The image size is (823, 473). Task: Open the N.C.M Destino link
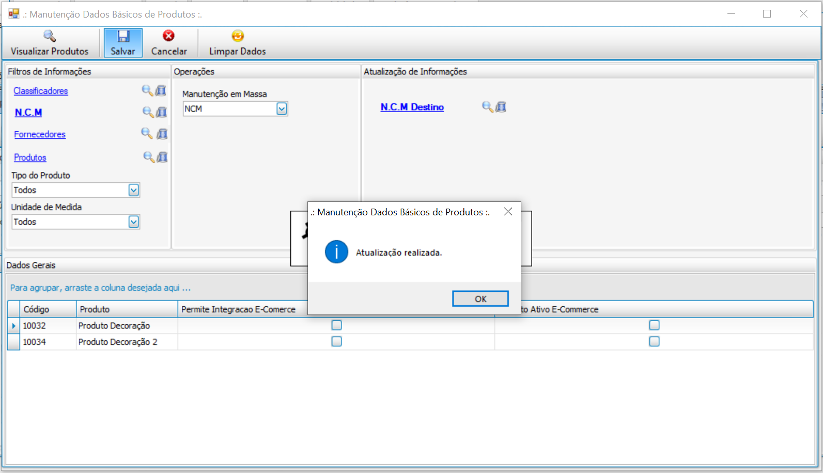pos(412,107)
